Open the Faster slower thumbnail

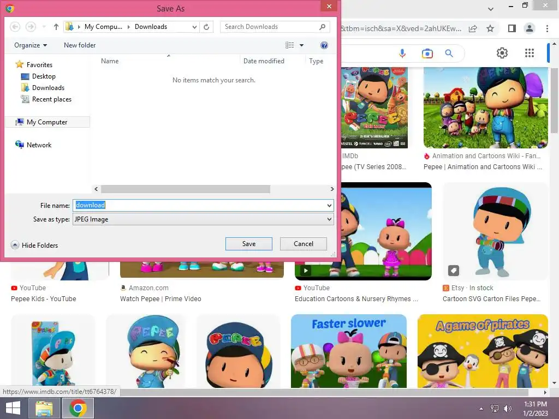[349, 351]
